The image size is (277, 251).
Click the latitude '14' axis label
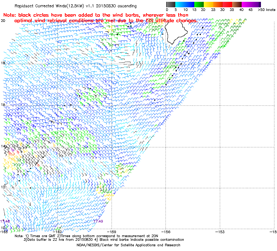click(3, 146)
